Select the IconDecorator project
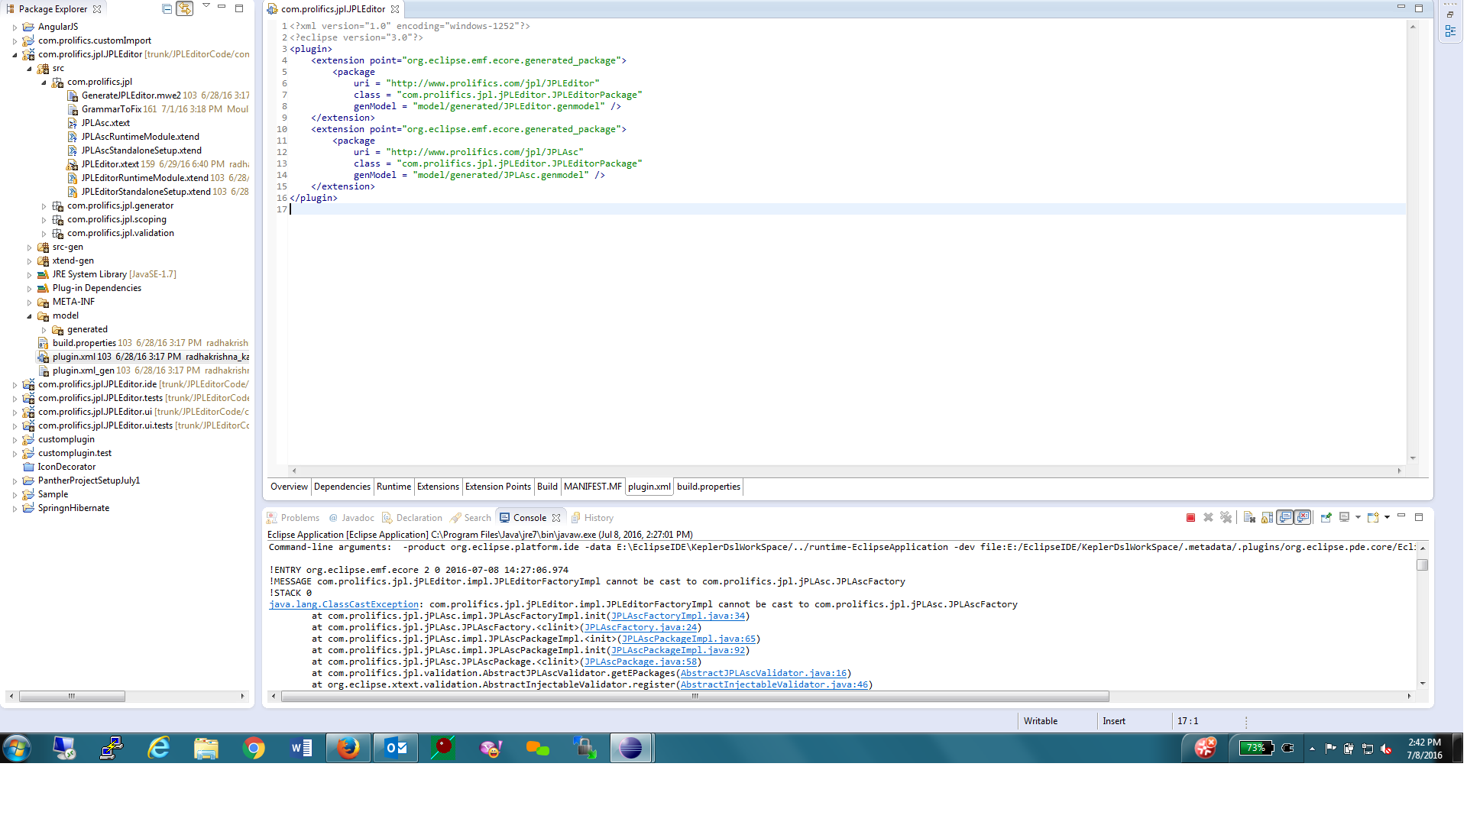The width and height of the screenshot is (1467, 825). pos(66,467)
